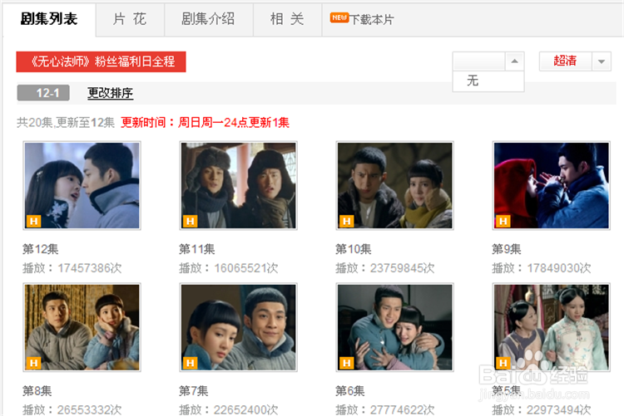Screen dimensions: 624x416
Task: Click the 第8集 title link
Action: [x=37, y=391]
